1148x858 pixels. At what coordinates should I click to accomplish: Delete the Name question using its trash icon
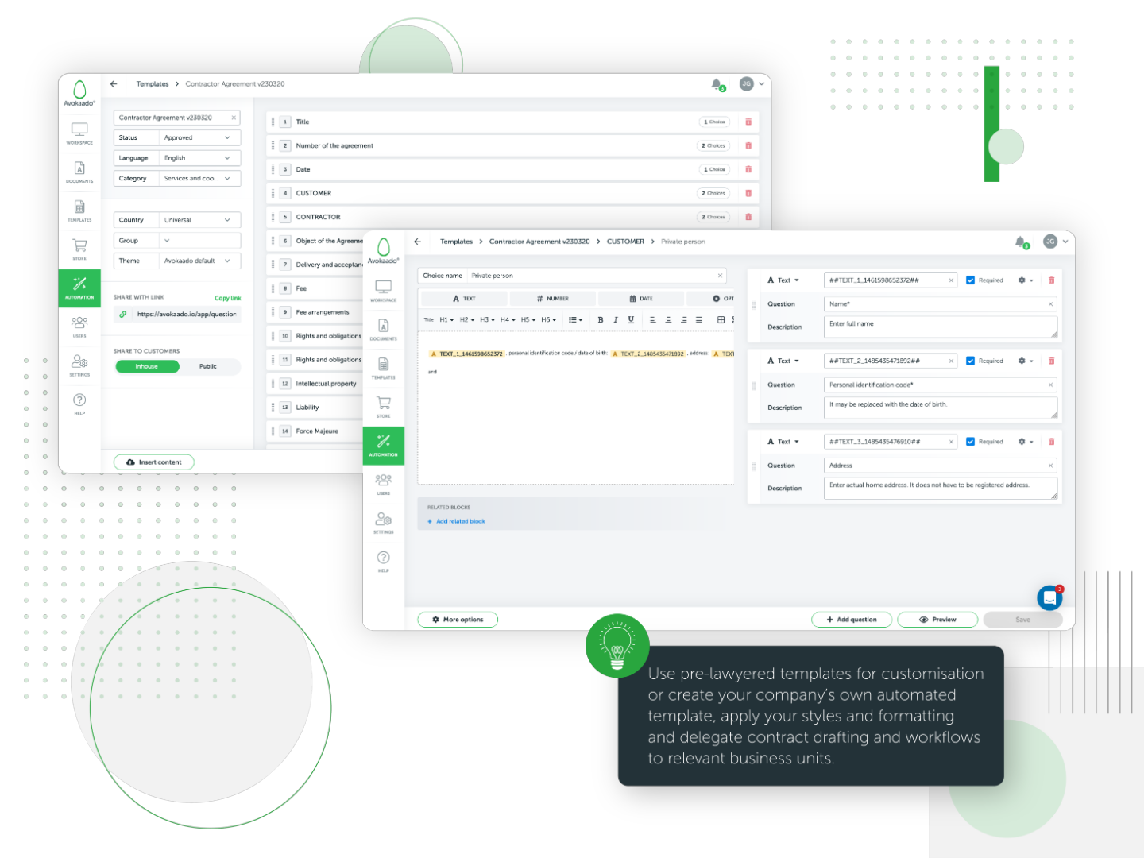pos(1051,280)
